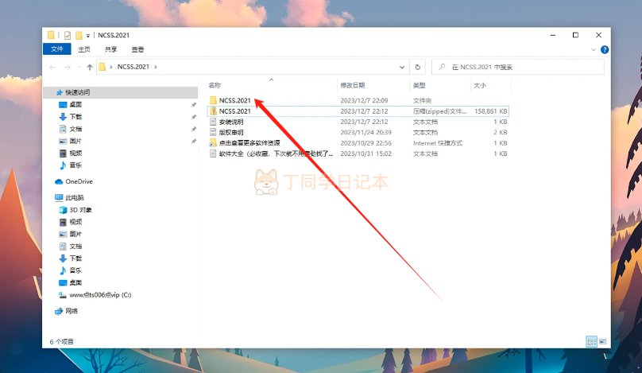The height and width of the screenshot is (373, 642).
Task: Select the 版权申明 text document
Action: [x=231, y=132]
